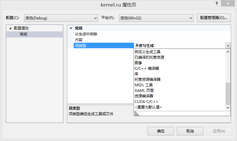Choose XAML 页面 from the list
The width and height of the screenshot is (237, 141).
point(180,90)
